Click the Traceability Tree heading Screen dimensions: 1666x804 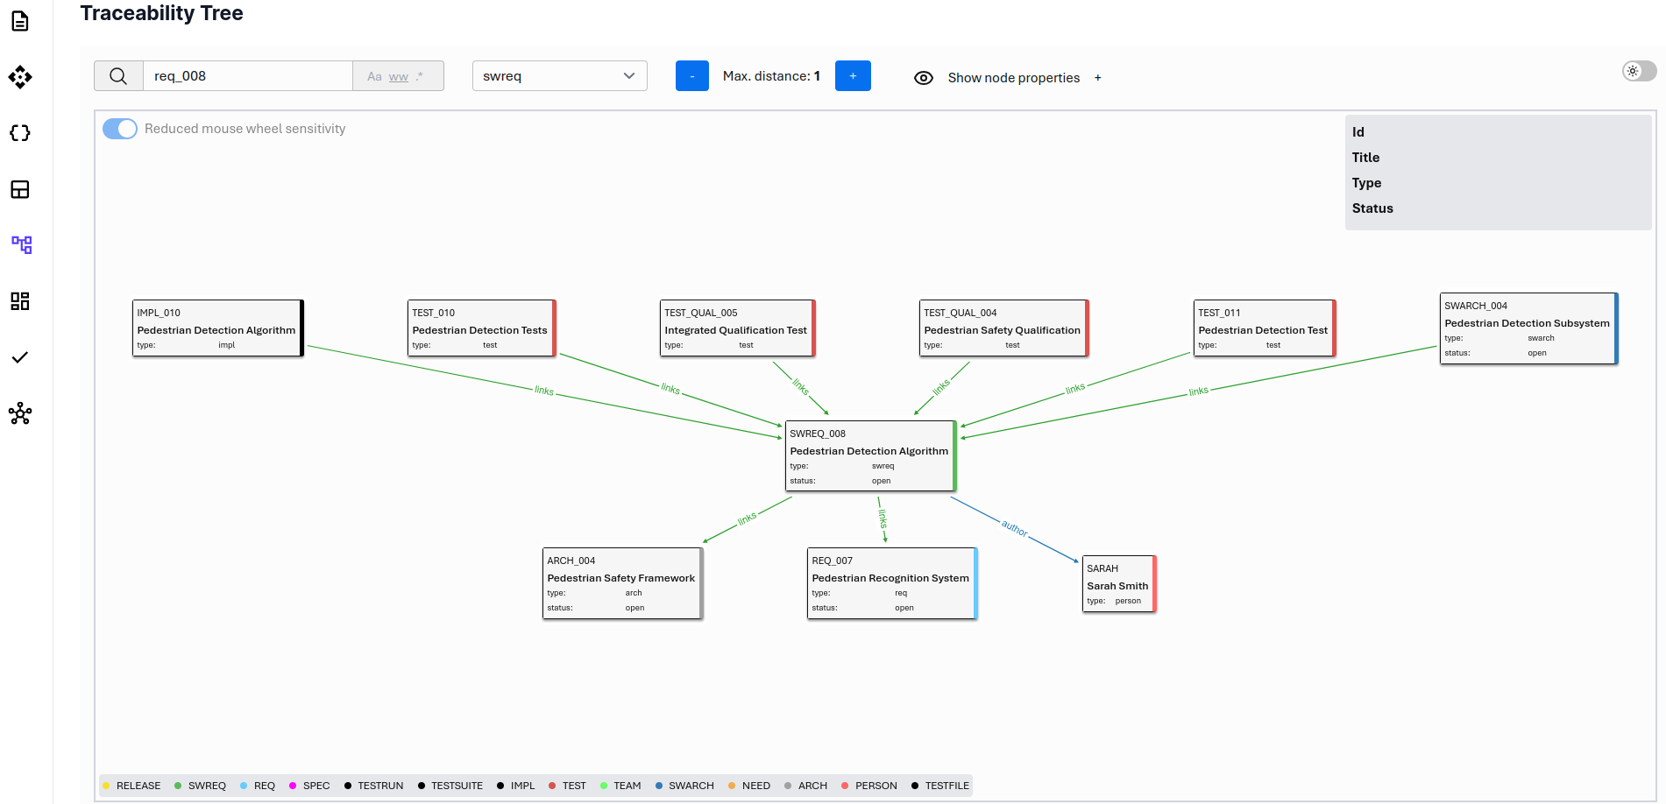162,13
